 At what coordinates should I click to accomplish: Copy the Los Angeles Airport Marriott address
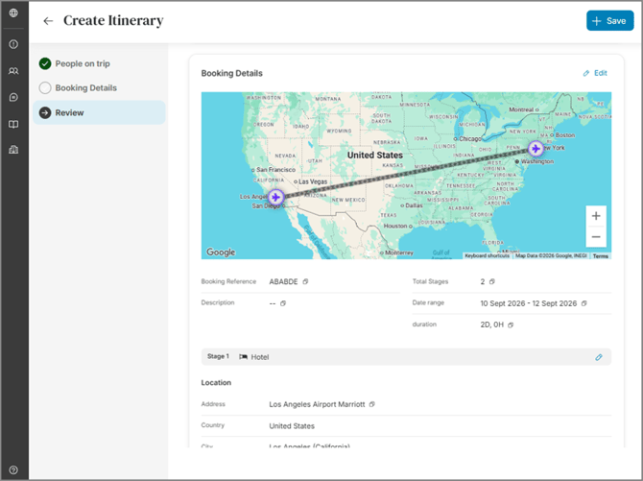(372, 404)
